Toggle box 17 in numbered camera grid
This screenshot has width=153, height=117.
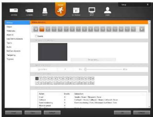pos(37,83)
